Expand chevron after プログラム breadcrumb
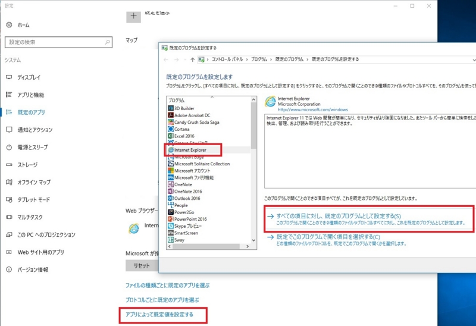Viewport: 476px width, 326px height. pos(271,59)
